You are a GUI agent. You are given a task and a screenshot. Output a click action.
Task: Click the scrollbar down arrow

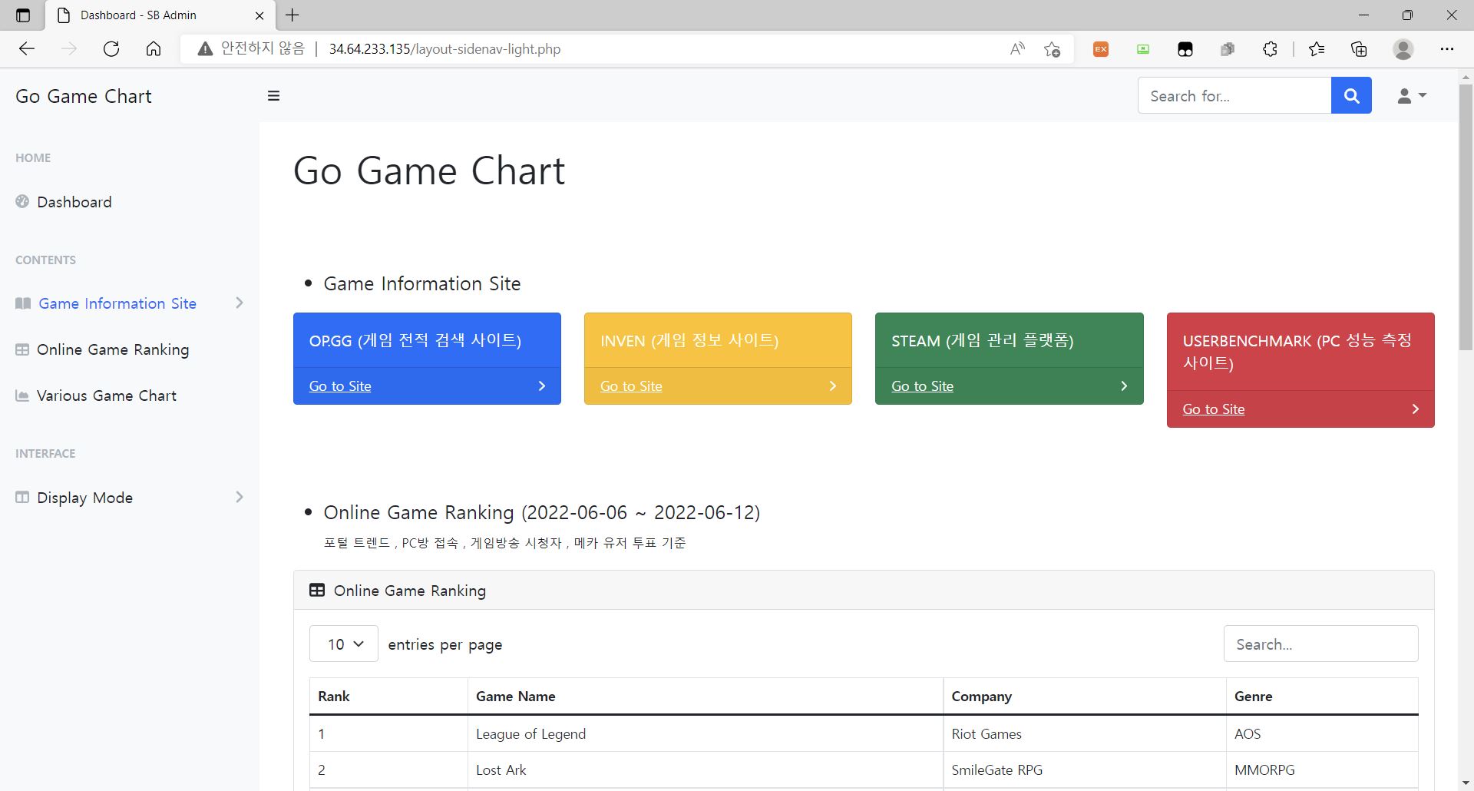point(1466,783)
